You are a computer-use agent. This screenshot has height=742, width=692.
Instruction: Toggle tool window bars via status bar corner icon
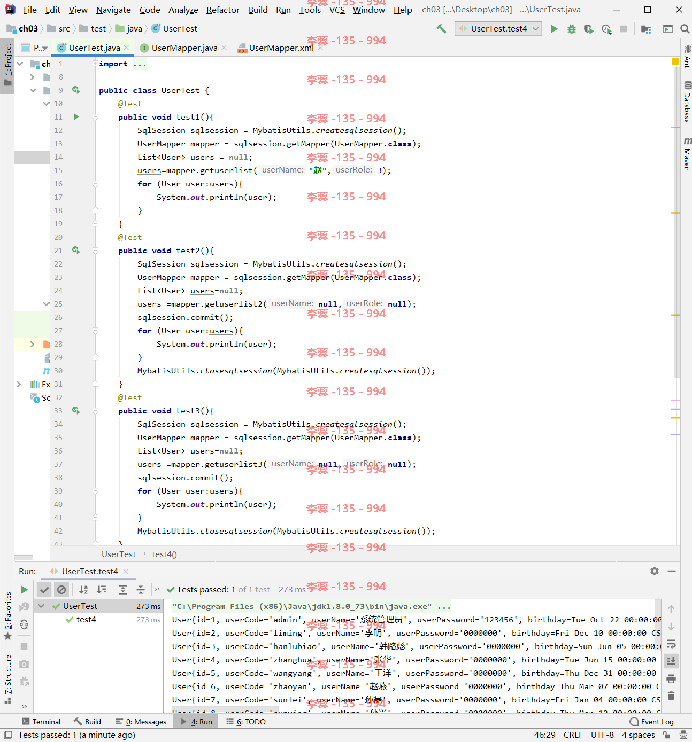coord(8,735)
